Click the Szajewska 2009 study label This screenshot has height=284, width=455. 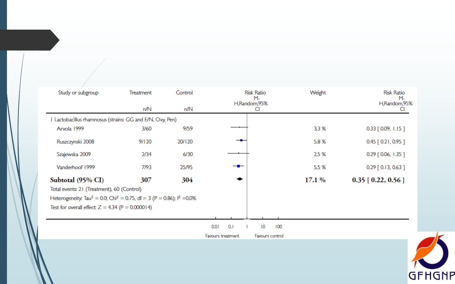tap(74, 154)
